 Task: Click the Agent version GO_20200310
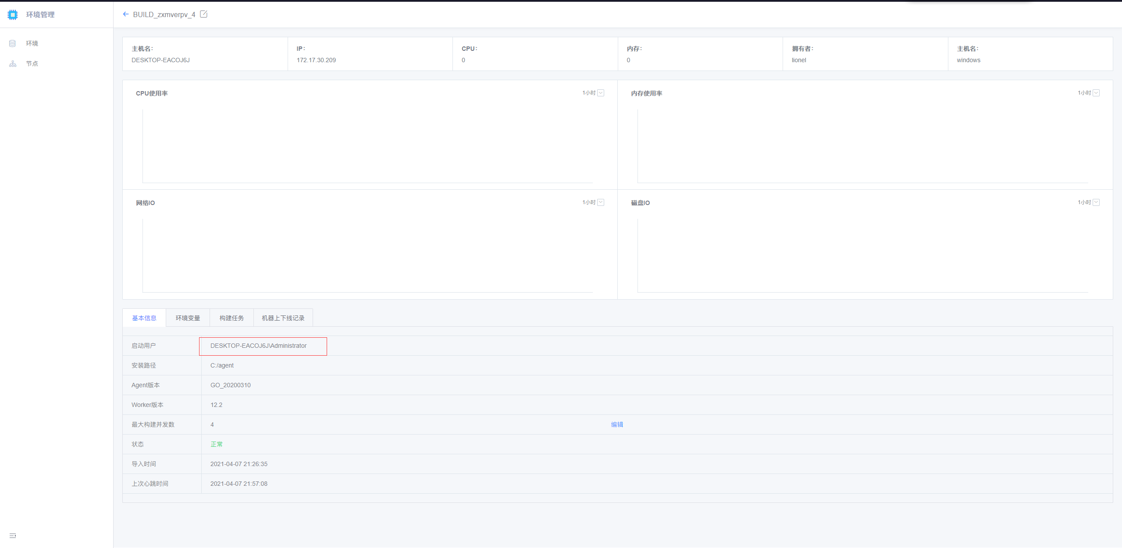point(231,385)
